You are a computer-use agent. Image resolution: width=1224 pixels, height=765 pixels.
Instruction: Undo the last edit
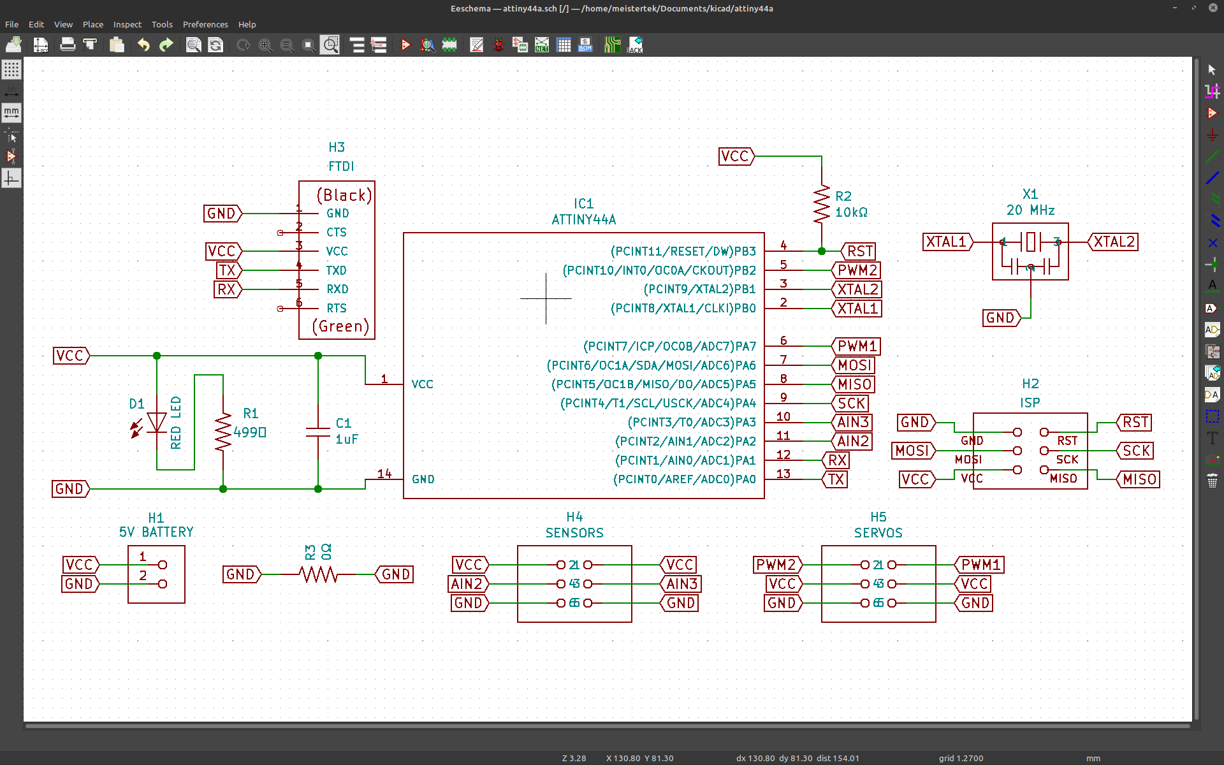click(143, 45)
